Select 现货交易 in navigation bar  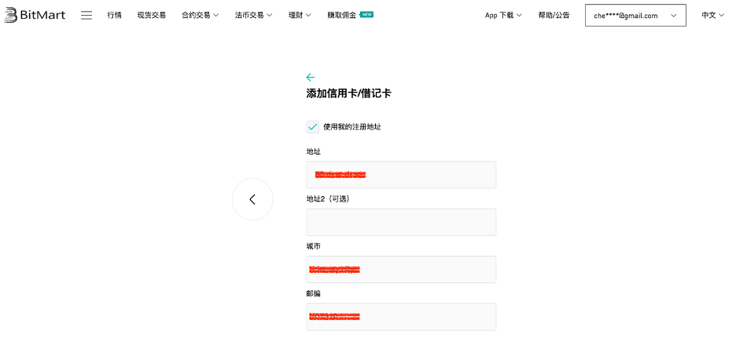pyautogui.click(x=151, y=15)
